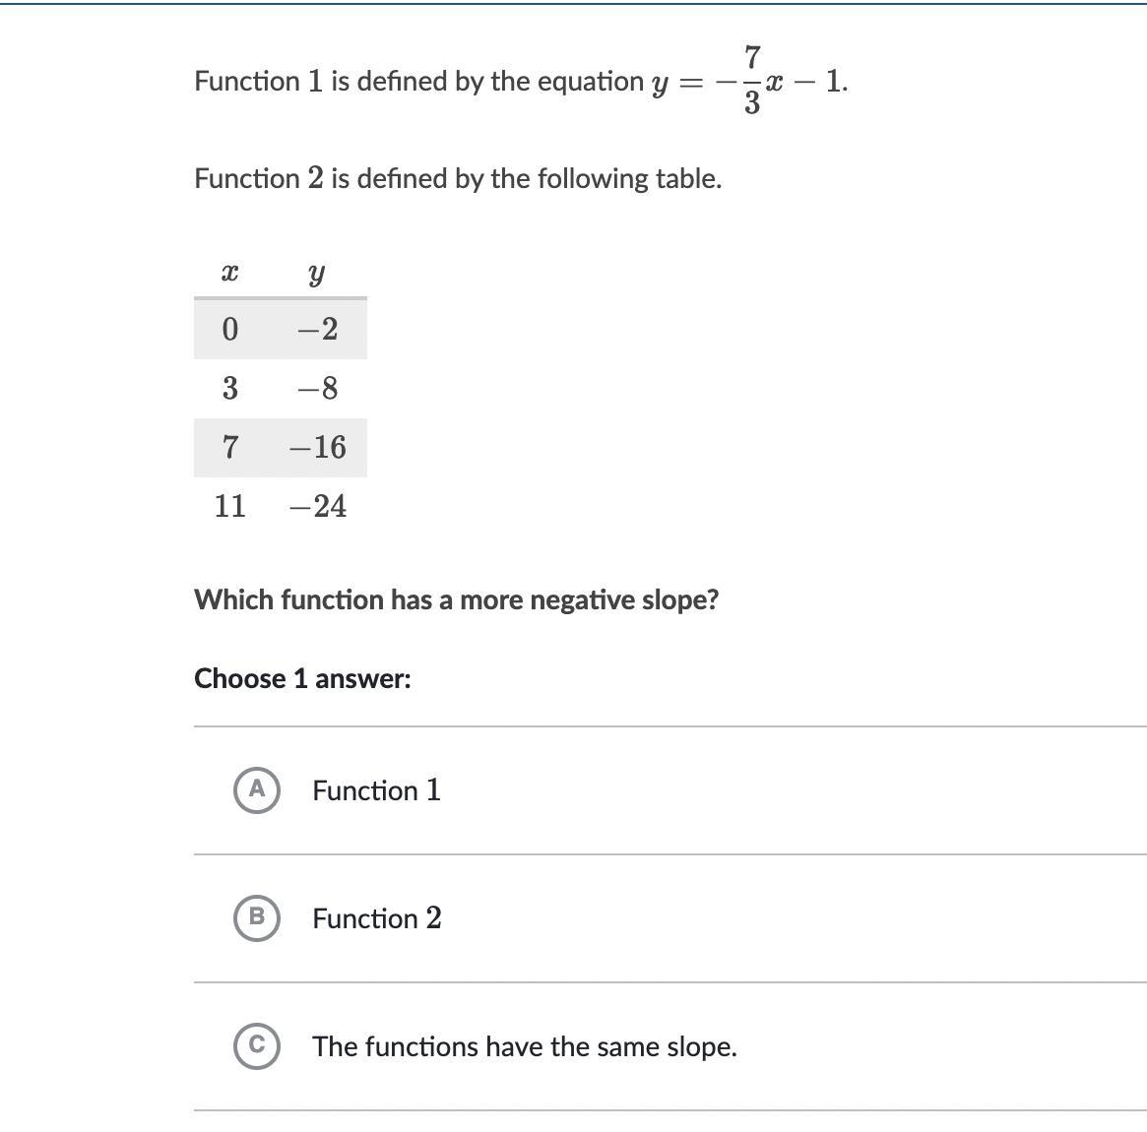Viewport: 1147px width, 1132px height.
Task: Click the table cell with x value 3
Action: (x=229, y=388)
